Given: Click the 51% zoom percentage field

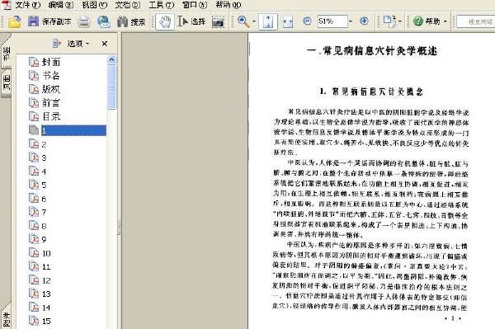Looking at the screenshot, I should pyautogui.click(x=332, y=21).
